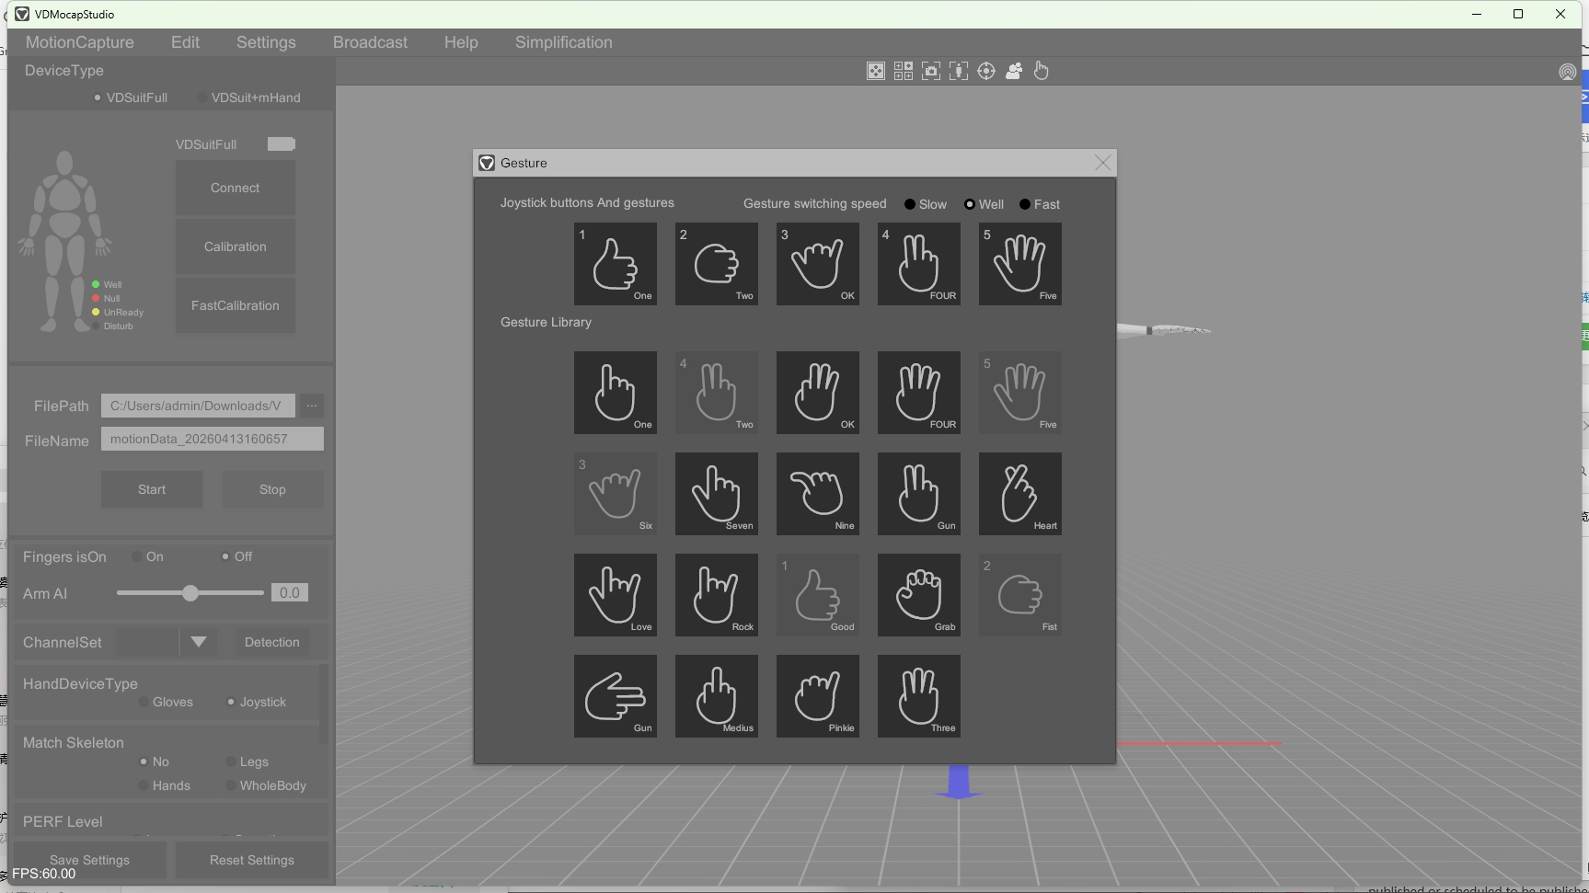
Task: Open the MotionCapture menu
Action: click(x=80, y=42)
